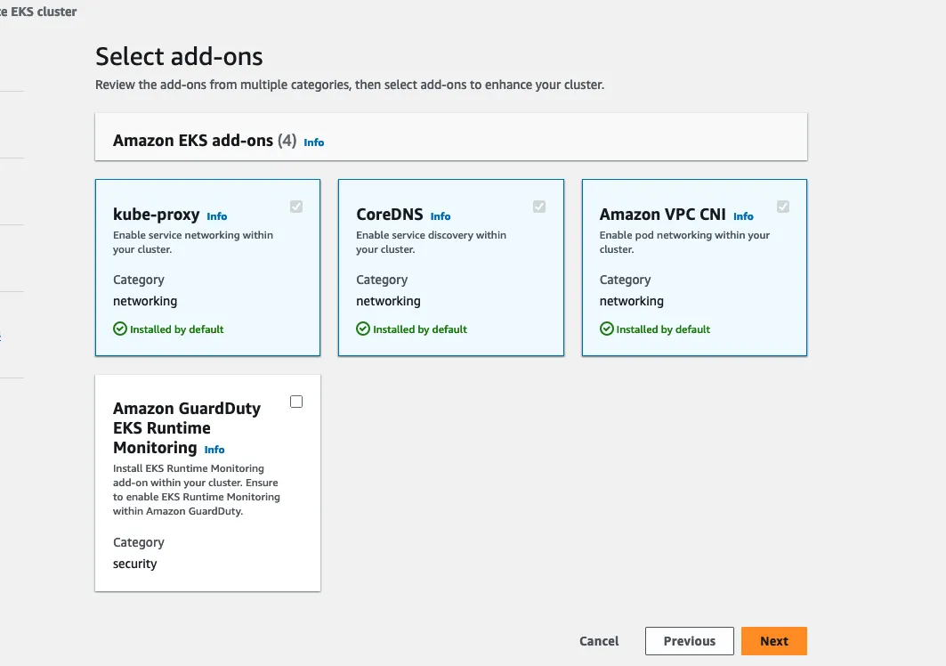Click 'Installed by default' text in kube-proxy card

[x=177, y=329]
